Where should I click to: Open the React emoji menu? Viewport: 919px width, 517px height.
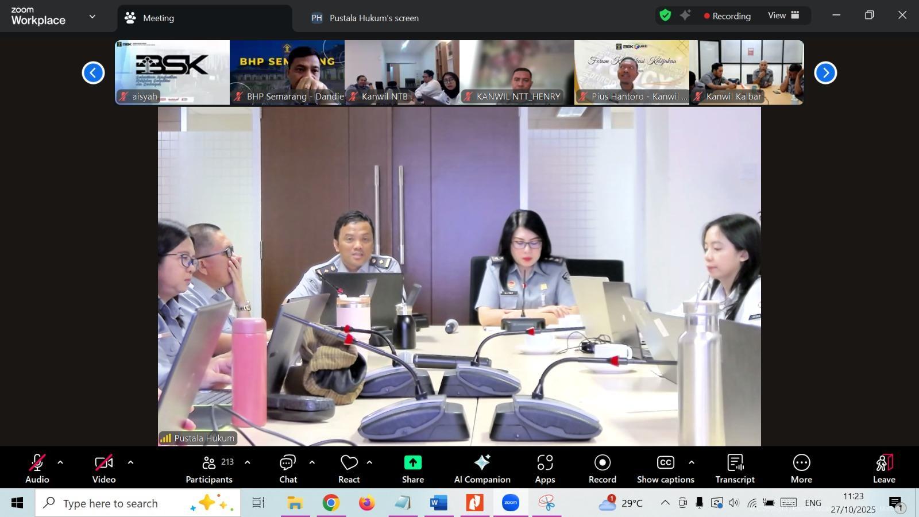[349, 468]
